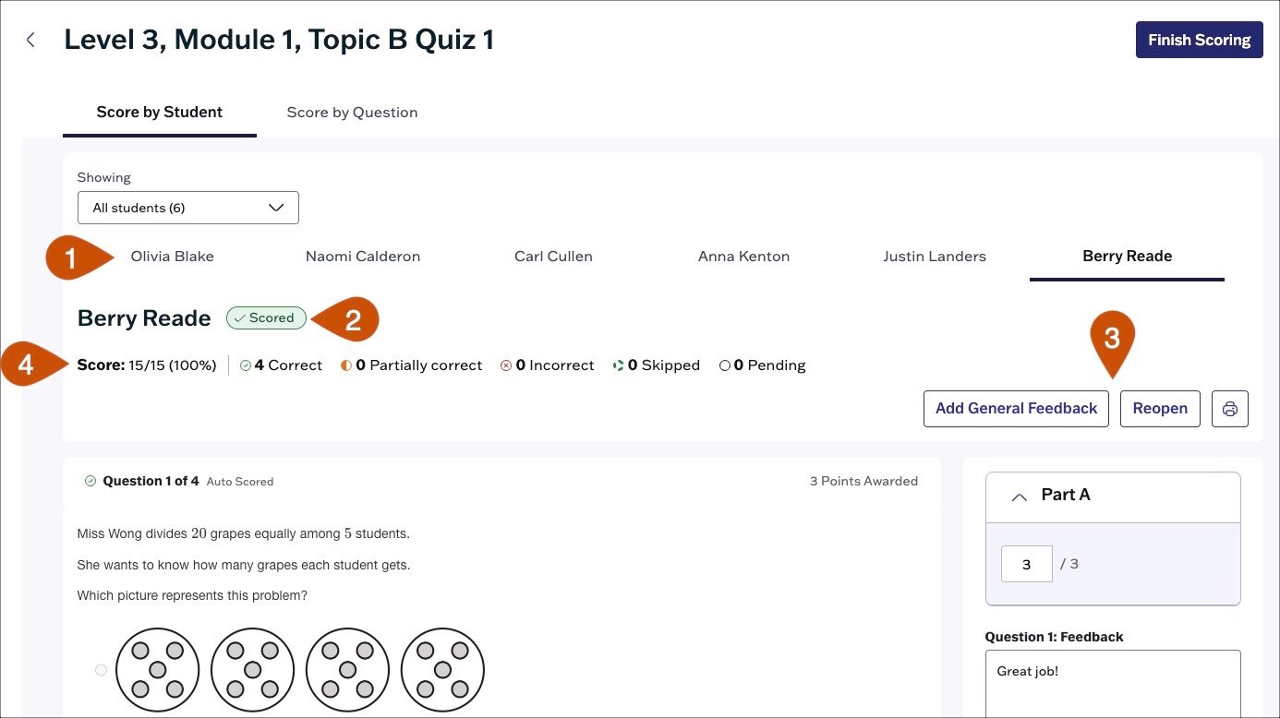
Task: Click the Incorrect red x icon
Action: pyautogui.click(x=506, y=365)
